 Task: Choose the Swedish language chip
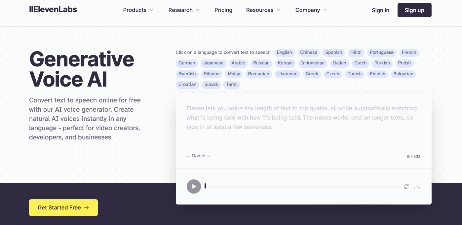point(187,74)
